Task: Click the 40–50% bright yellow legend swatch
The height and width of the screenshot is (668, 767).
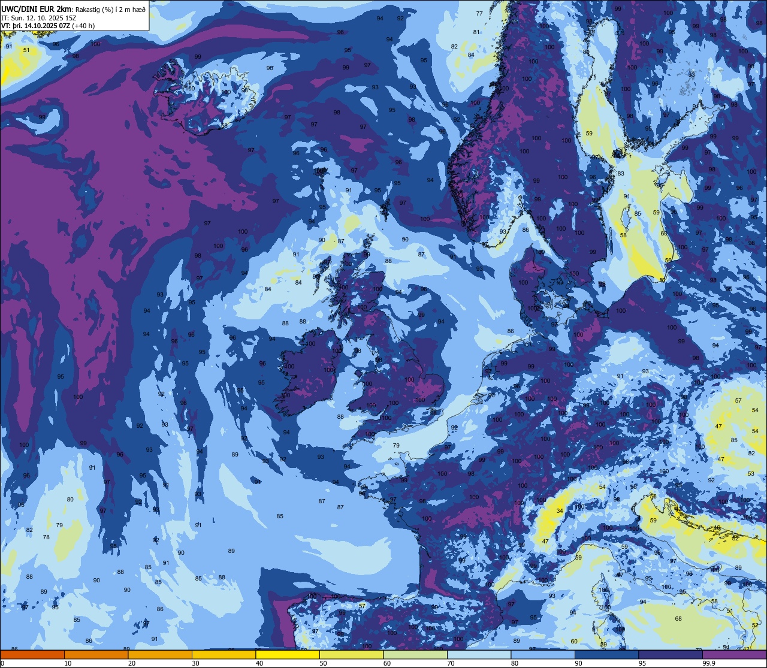Action: click(288, 654)
